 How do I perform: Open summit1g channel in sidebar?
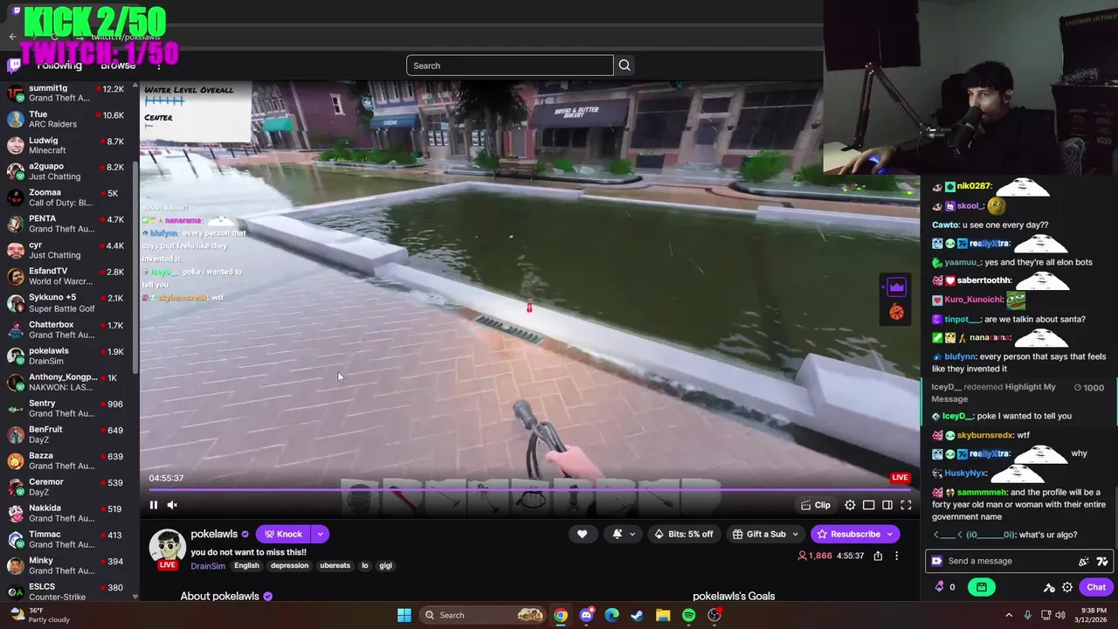point(66,93)
